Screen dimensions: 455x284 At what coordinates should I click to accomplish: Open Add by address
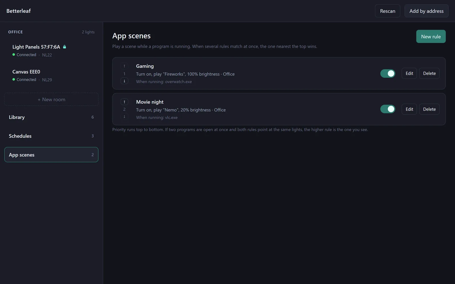click(x=426, y=11)
